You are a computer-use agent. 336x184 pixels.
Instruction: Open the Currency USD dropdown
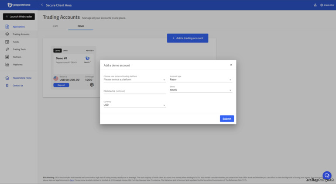pos(134,105)
